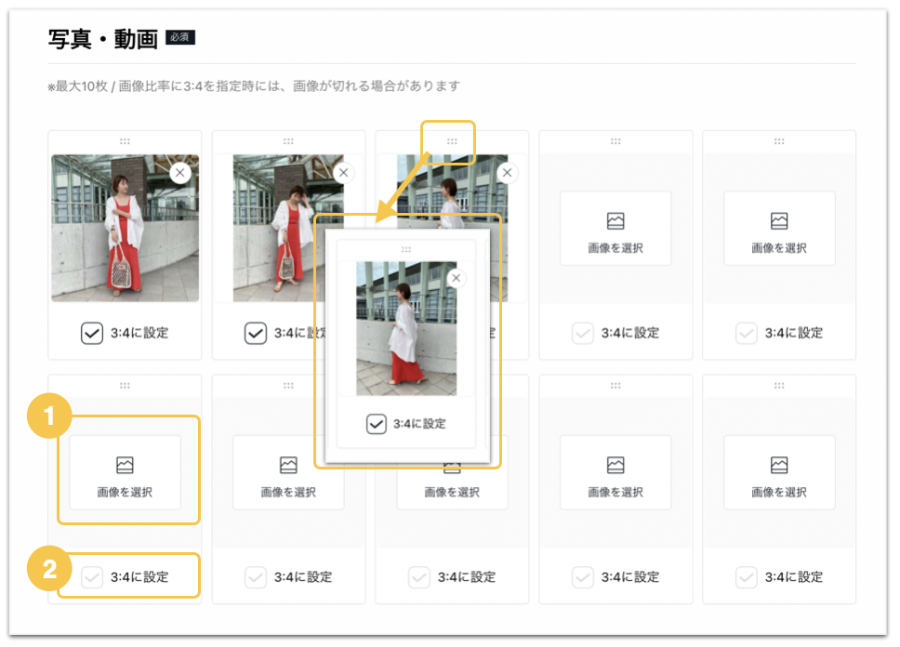Screen dimensions: 900x647
Task: Grab the drag handle above the first photo
Action: (125, 141)
